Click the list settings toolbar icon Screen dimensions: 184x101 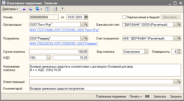pos(55,9)
